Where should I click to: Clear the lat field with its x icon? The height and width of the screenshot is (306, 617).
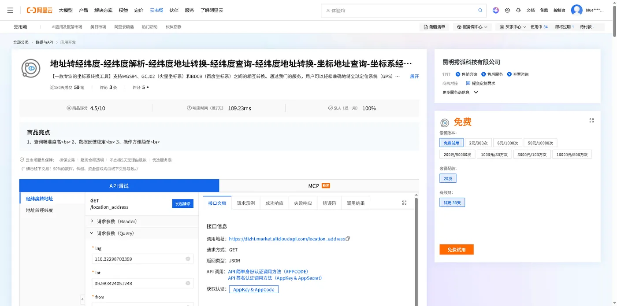point(188,283)
